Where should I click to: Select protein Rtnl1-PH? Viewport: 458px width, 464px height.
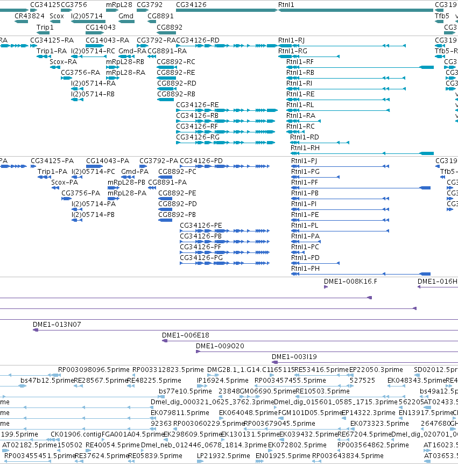(x=305, y=269)
